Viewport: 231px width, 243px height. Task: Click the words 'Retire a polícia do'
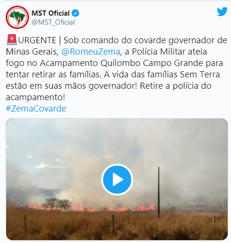(175, 86)
